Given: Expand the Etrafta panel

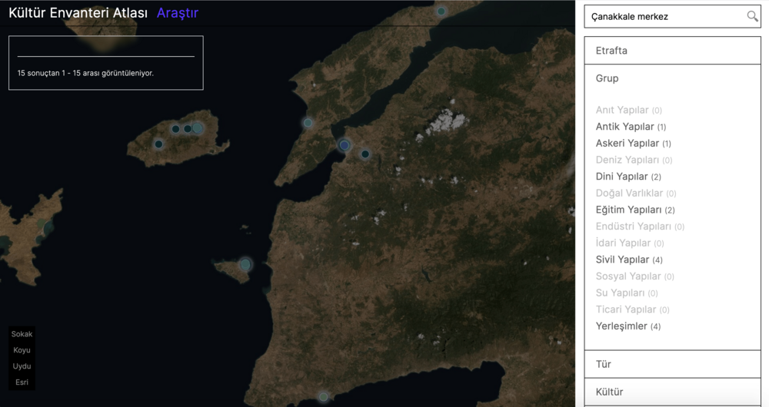Looking at the screenshot, I should (x=671, y=51).
